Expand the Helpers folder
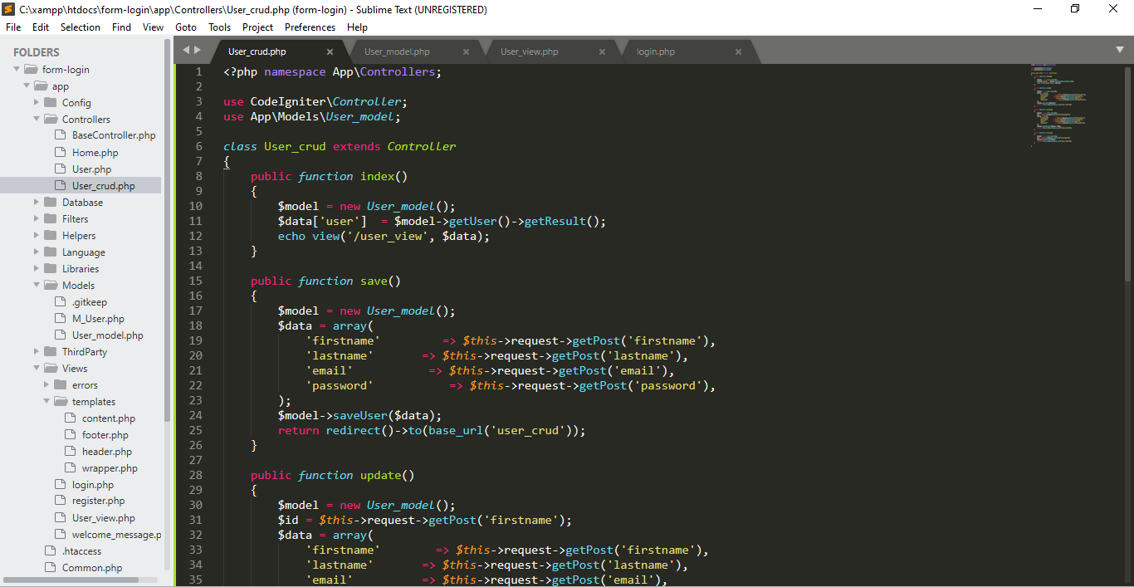 [x=37, y=236]
